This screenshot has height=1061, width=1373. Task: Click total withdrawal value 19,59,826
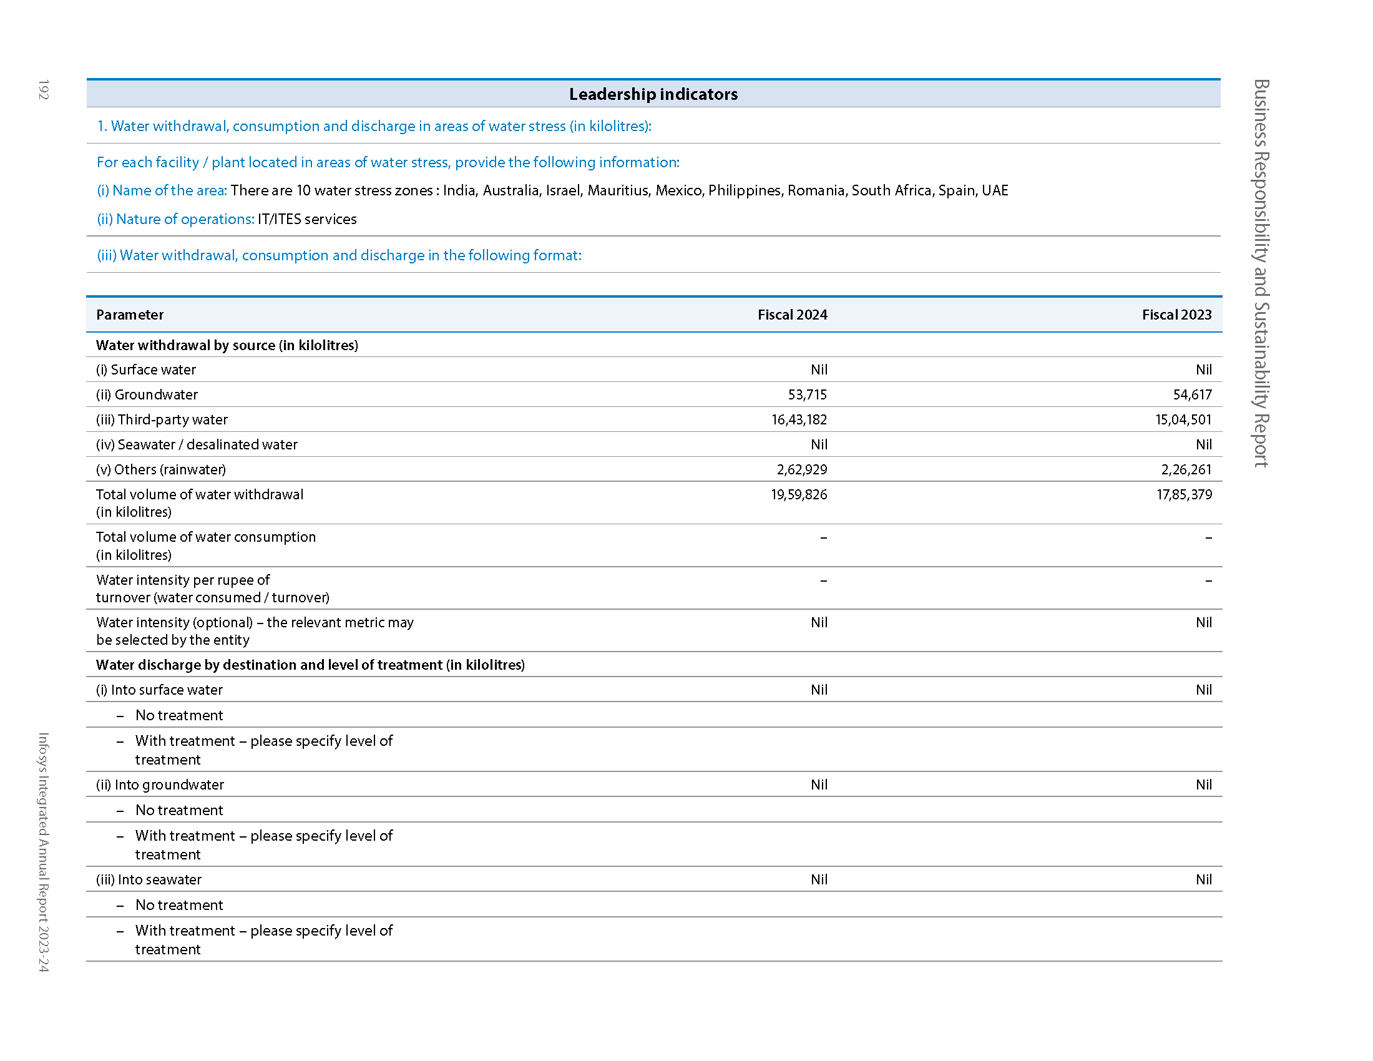tap(799, 495)
